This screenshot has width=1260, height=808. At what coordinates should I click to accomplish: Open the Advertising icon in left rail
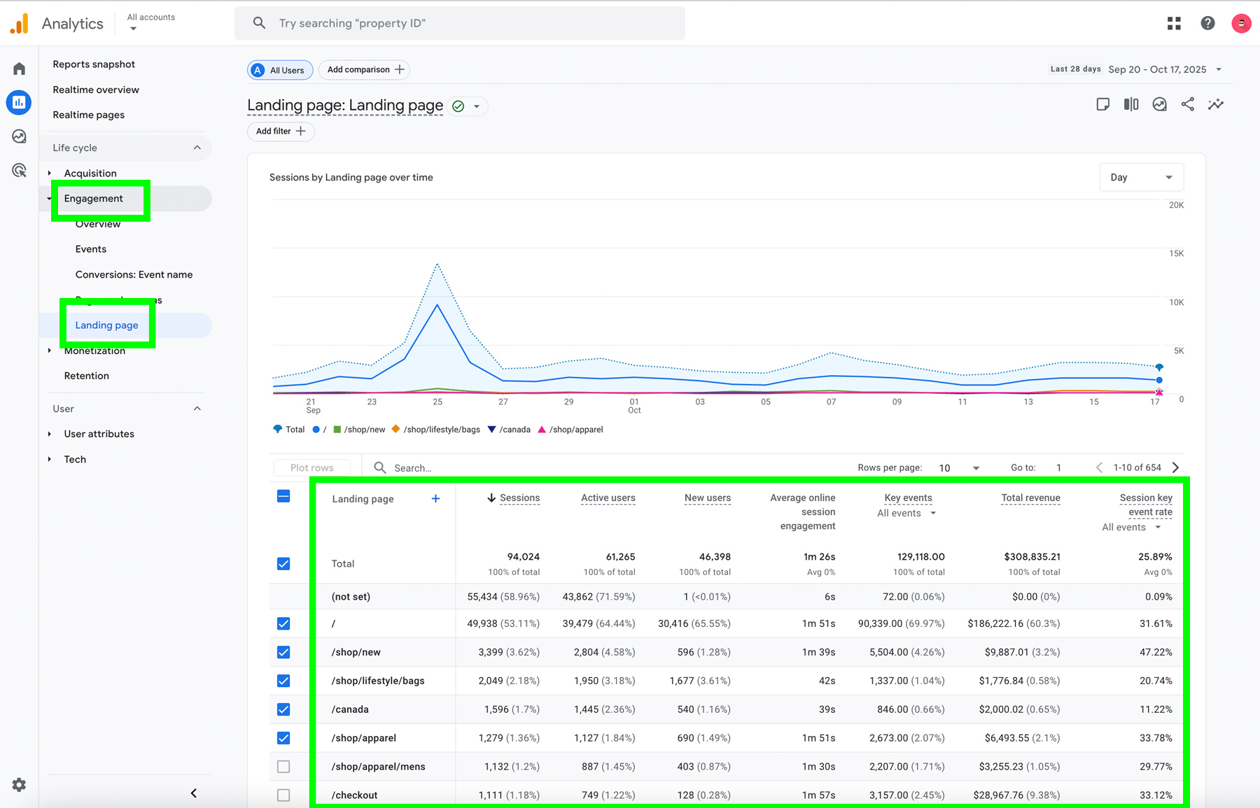coord(20,170)
